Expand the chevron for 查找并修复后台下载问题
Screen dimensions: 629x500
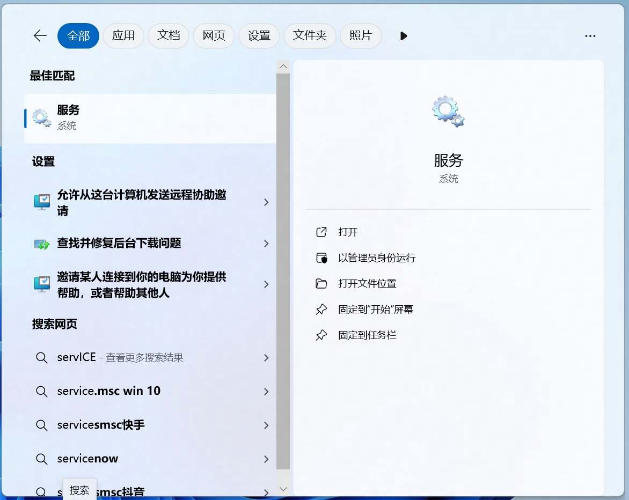(x=266, y=244)
